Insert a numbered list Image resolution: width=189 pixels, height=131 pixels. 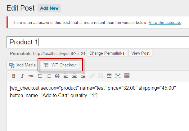tap(49, 76)
